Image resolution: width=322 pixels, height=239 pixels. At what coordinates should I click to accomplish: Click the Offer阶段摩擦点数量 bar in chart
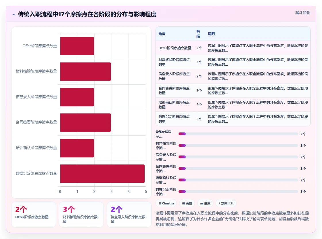point(77,46)
